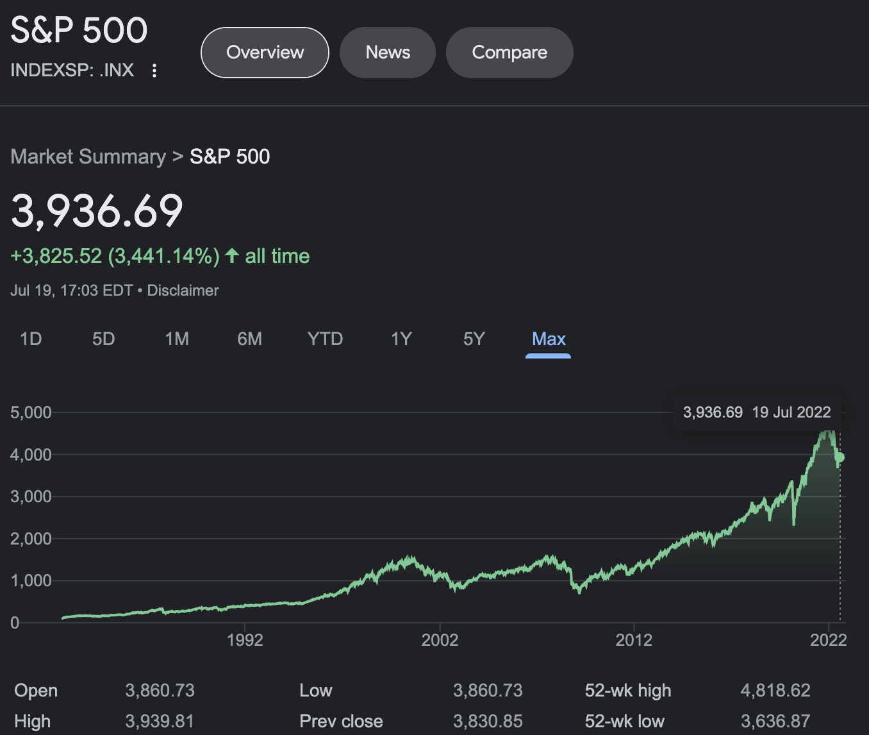Open the Disclaimer link
Viewport: 869px width, 735px height.
pyautogui.click(x=183, y=291)
